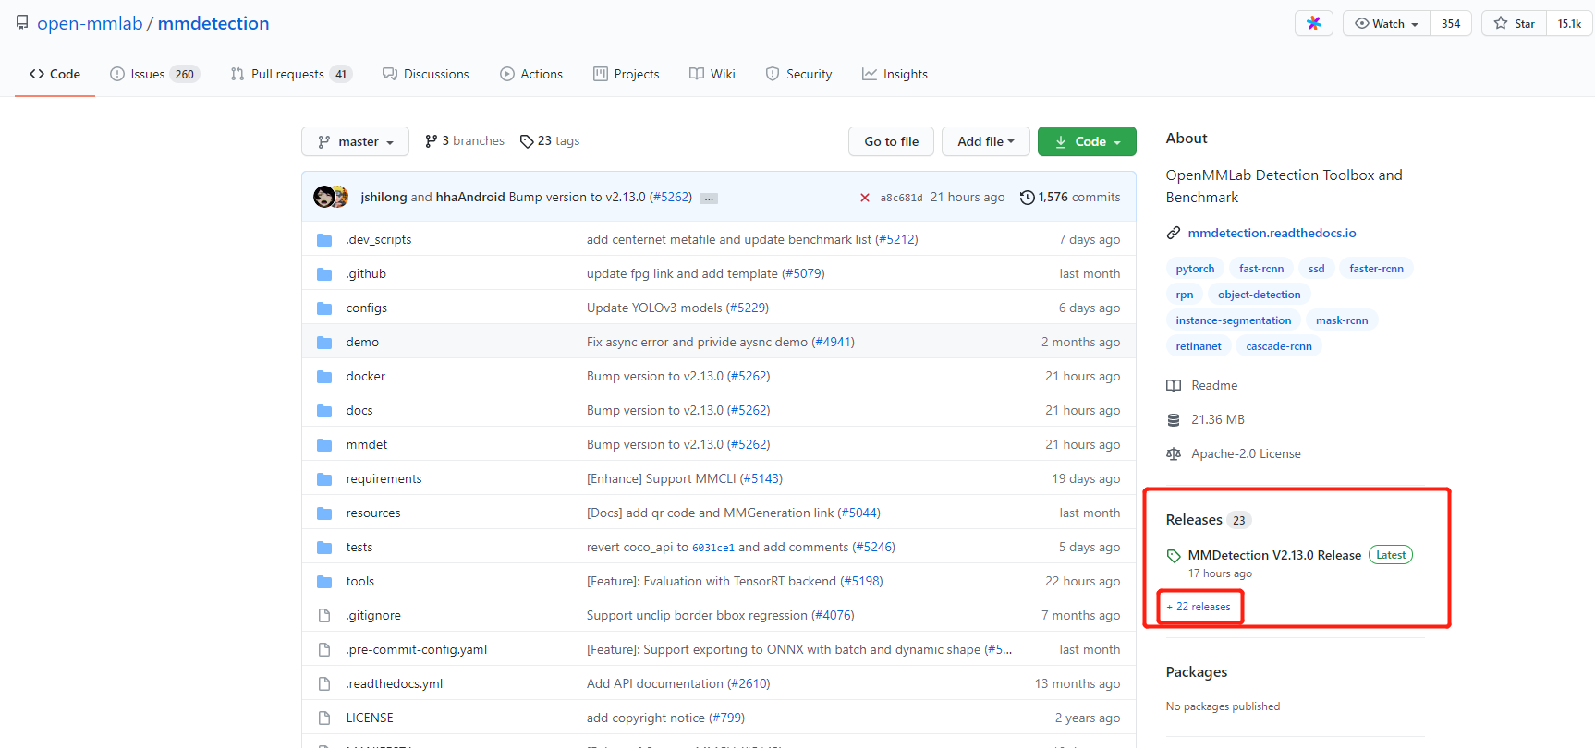Screen dimensions: 1595x748
Task: Click the 3 branches link
Action: (x=465, y=141)
